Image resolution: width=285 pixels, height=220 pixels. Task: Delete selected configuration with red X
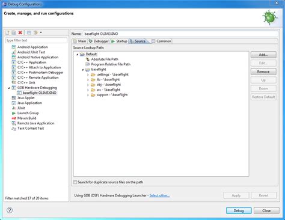[x=20, y=32]
